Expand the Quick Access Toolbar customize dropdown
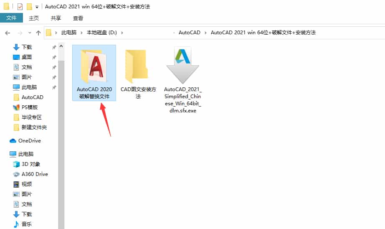Screen dimensions: 385x229 [x=37, y=7]
